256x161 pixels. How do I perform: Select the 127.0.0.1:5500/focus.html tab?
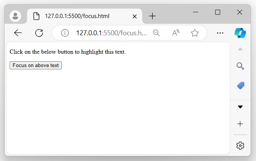pyautogui.click(x=85, y=16)
